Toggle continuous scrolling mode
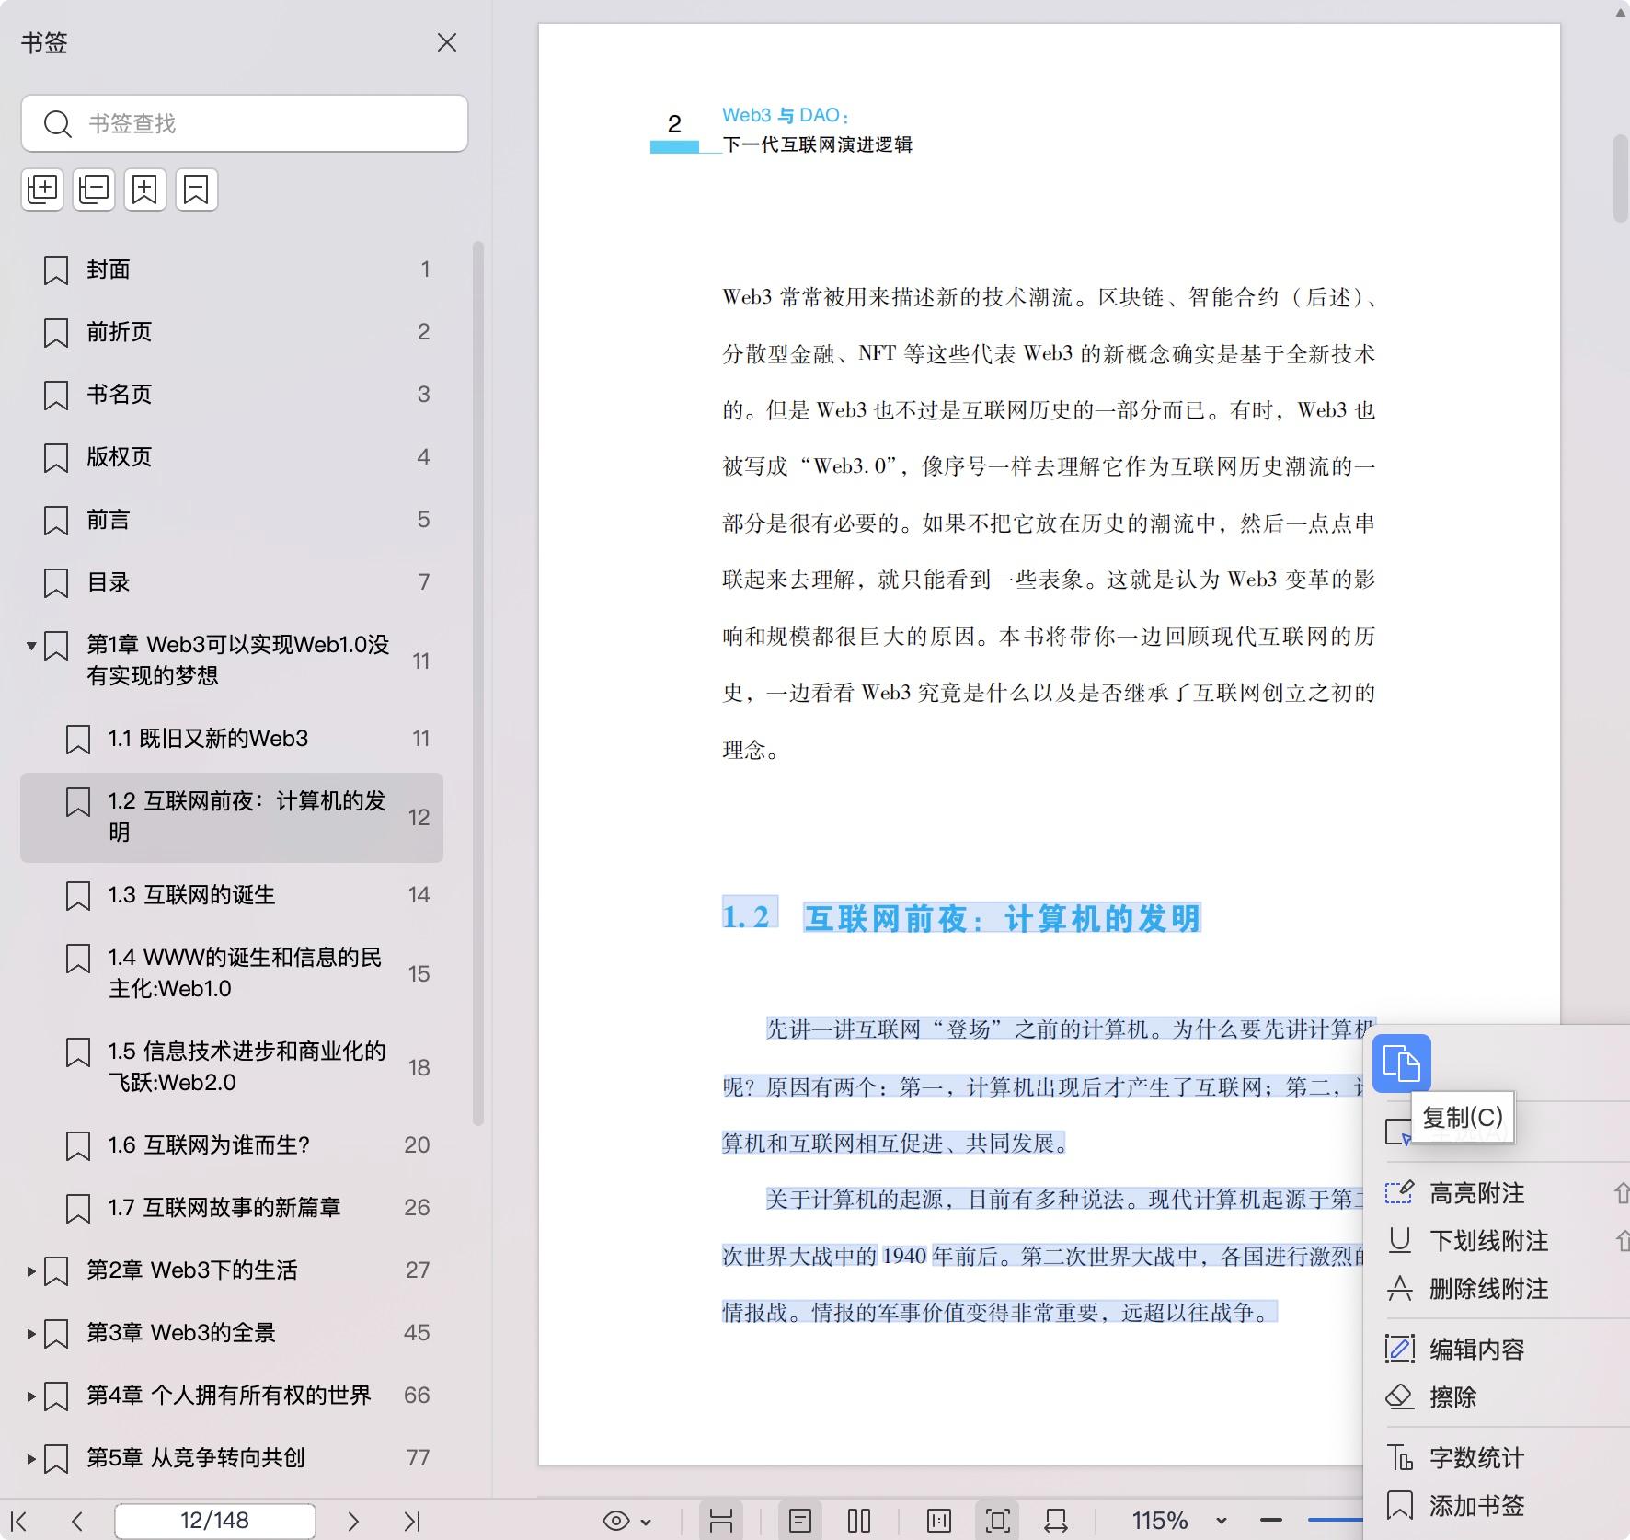 point(721,1521)
